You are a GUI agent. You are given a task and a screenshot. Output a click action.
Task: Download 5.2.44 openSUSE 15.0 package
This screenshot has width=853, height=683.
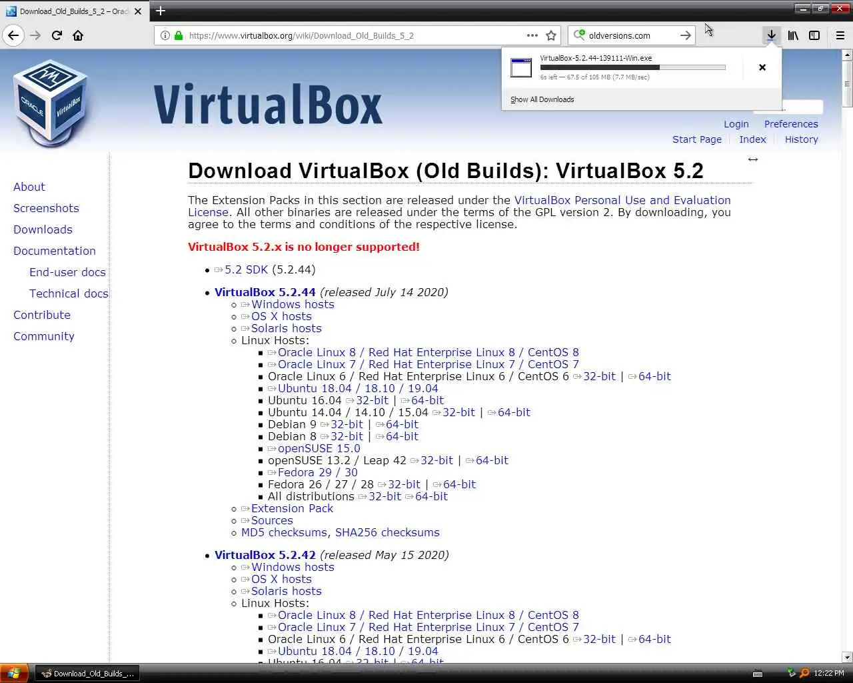[319, 448]
